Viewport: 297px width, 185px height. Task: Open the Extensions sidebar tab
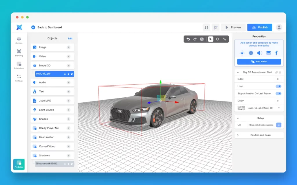[x=19, y=65]
